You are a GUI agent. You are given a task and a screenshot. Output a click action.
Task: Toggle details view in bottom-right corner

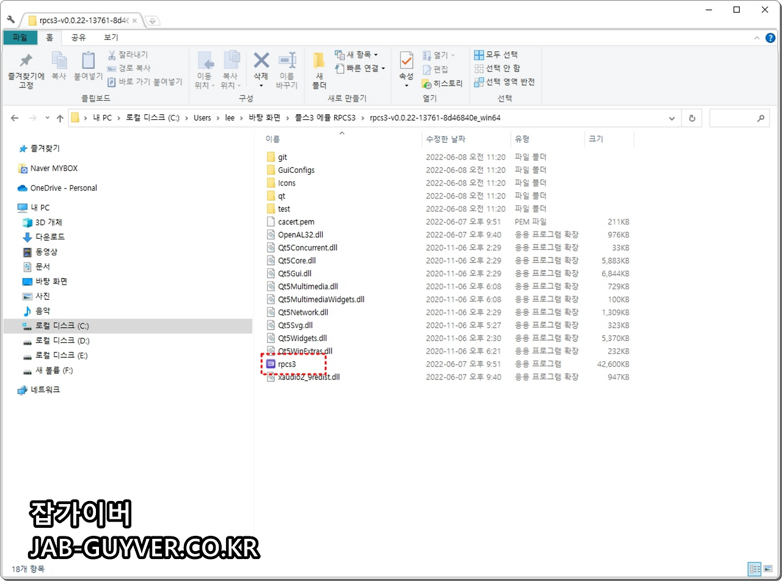pos(755,569)
